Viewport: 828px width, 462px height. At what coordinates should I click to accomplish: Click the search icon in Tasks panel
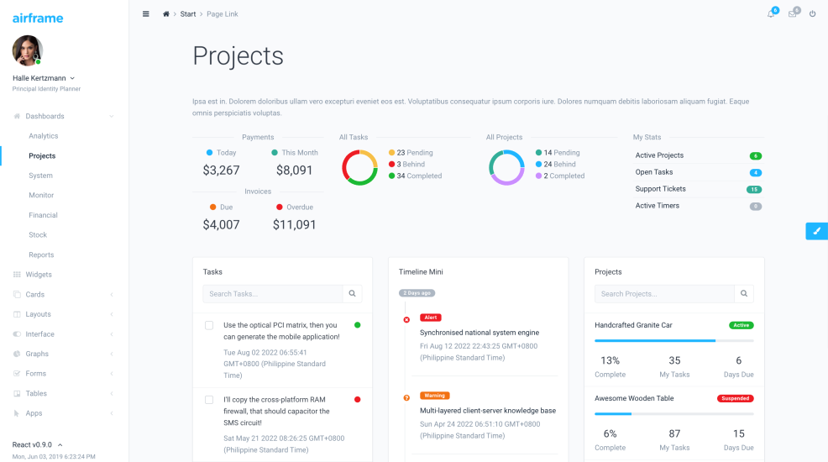353,294
